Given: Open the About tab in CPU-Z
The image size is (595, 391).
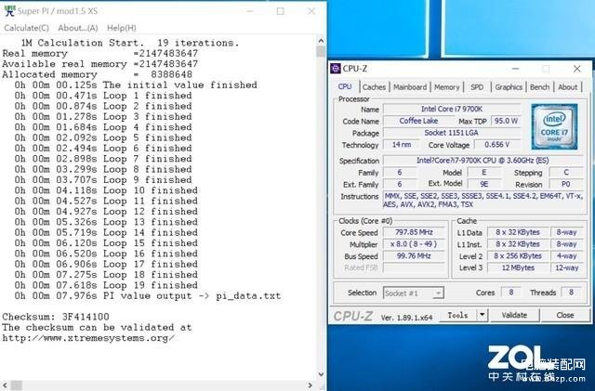Looking at the screenshot, I should tap(568, 87).
